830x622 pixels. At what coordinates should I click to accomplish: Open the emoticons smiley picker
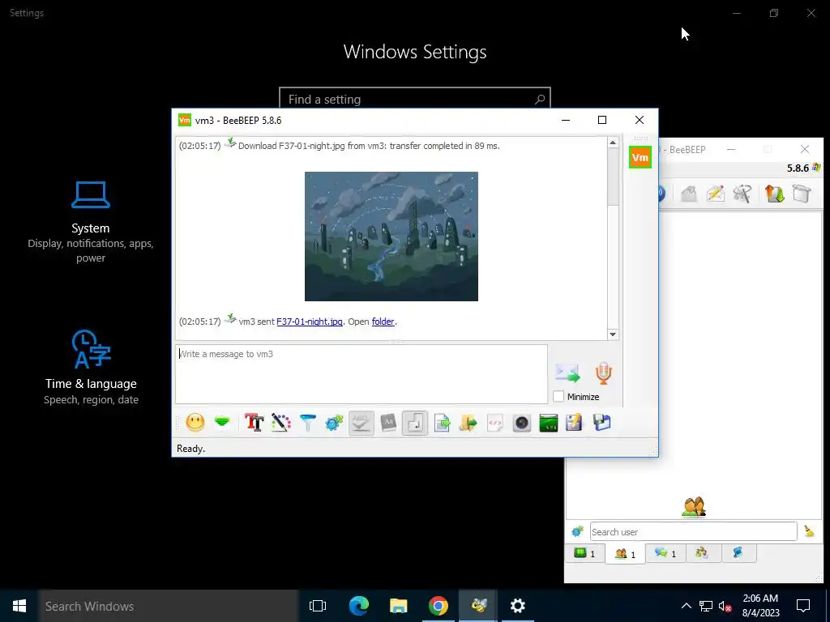click(x=195, y=423)
